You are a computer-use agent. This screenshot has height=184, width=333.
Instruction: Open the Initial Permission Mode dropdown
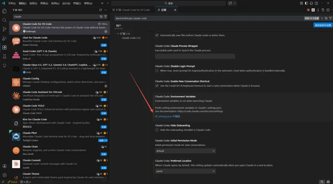click(x=185, y=151)
